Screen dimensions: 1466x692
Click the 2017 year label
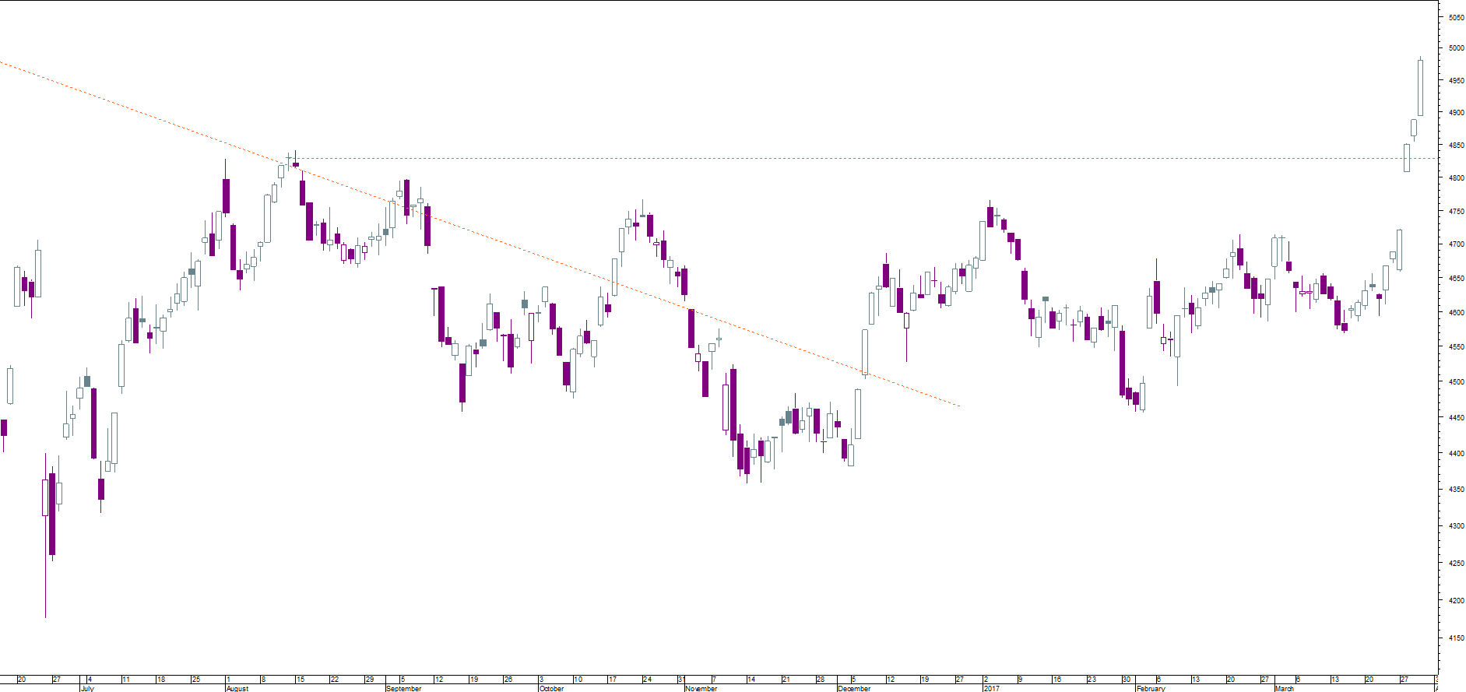992,689
